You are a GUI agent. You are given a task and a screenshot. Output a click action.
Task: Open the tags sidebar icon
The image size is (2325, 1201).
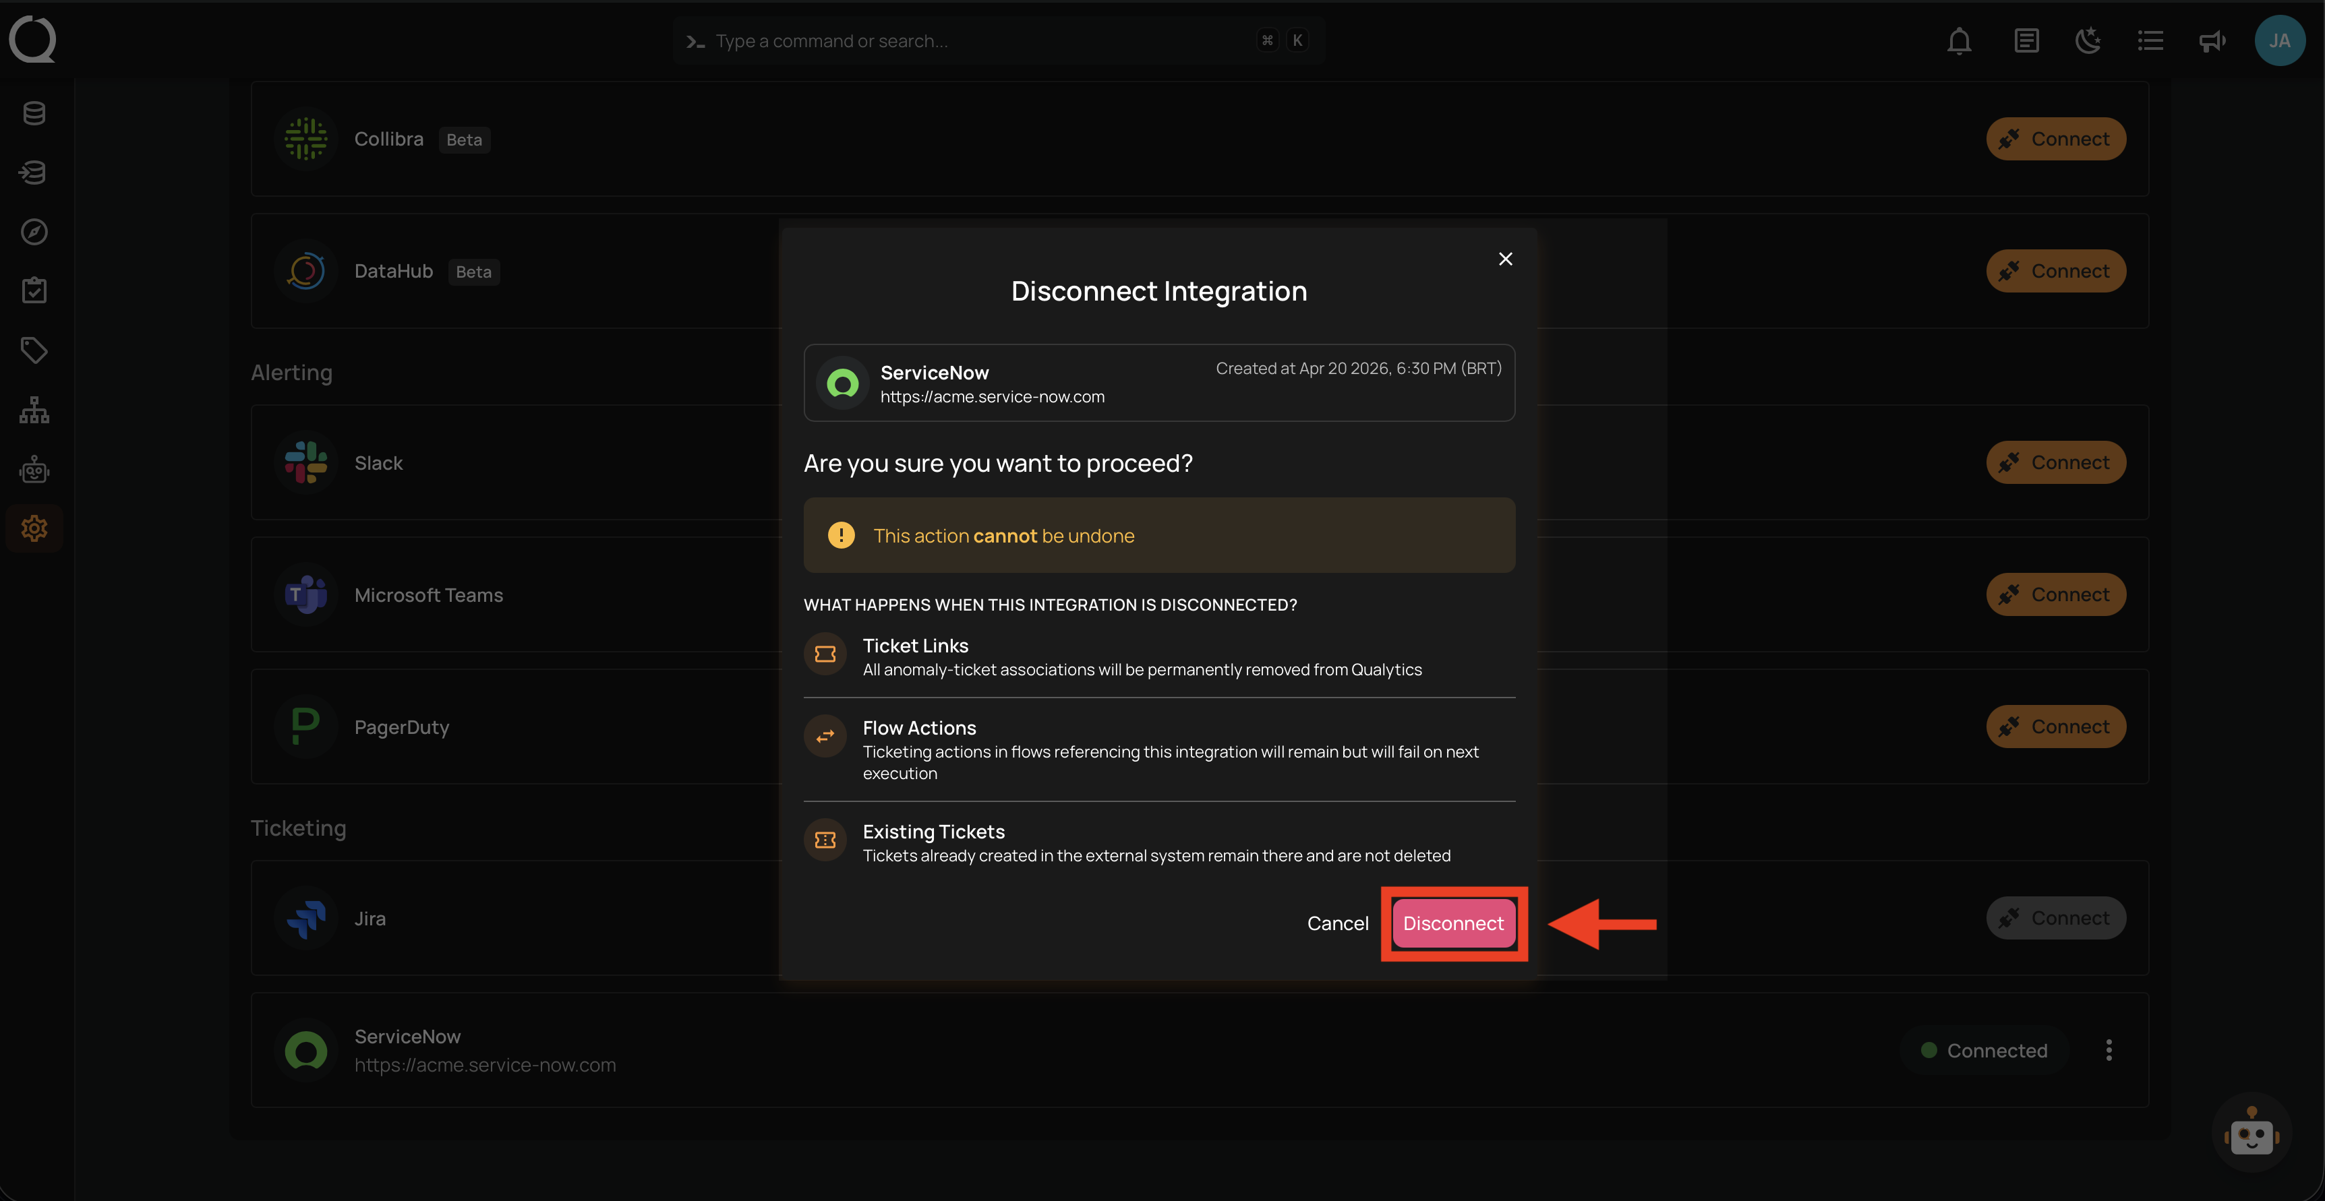tap(34, 350)
